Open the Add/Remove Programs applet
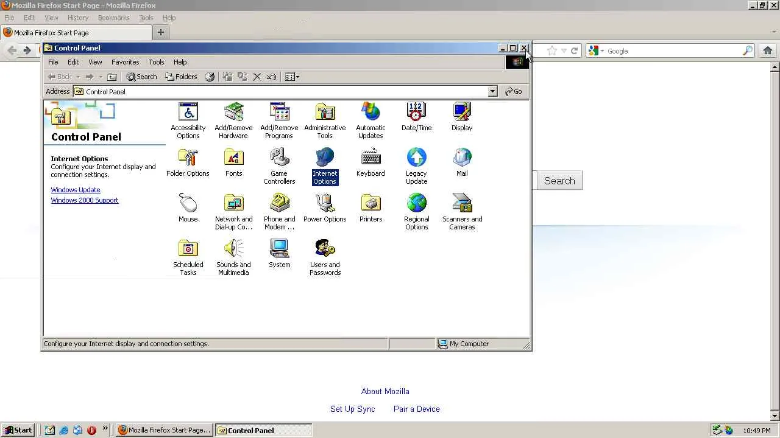The image size is (780, 438). (279, 120)
